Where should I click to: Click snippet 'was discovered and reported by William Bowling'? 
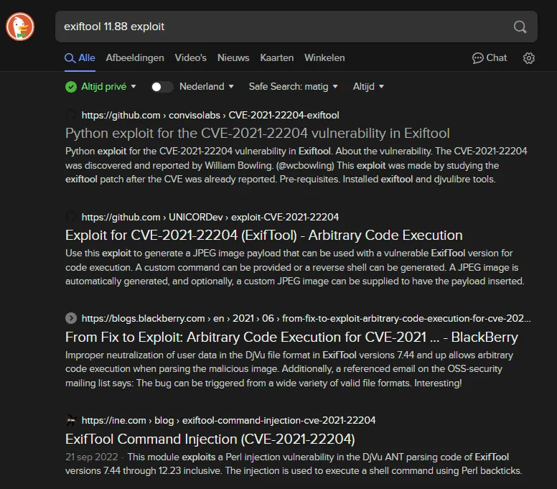coord(169,166)
